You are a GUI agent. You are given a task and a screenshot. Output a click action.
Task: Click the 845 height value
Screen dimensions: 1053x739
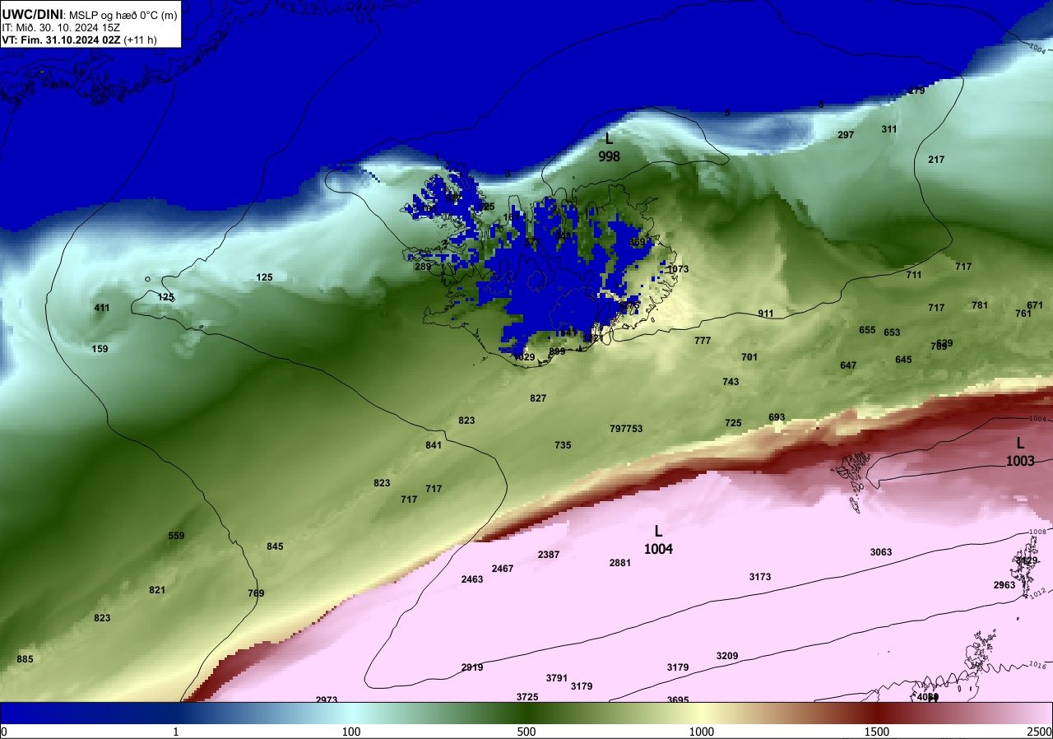[x=275, y=546]
